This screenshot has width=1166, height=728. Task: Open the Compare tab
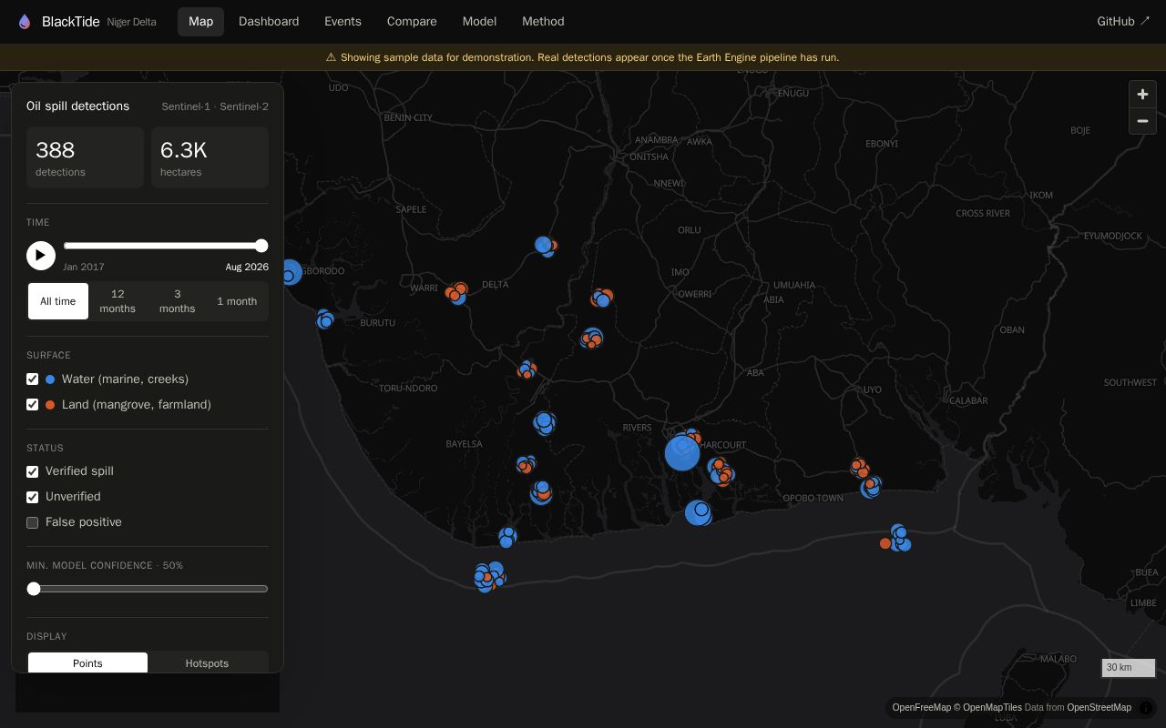(x=412, y=21)
